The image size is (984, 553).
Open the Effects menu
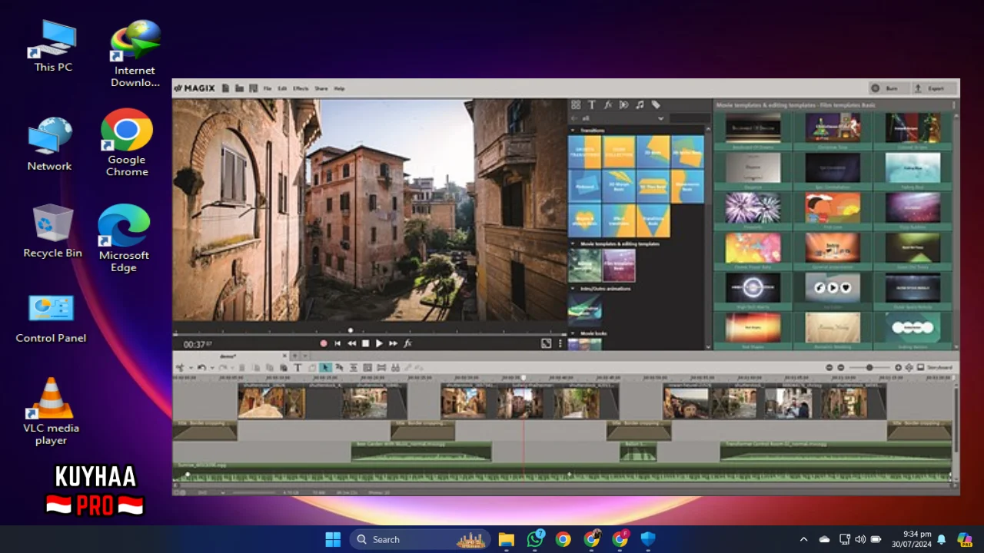pos(301,88)
